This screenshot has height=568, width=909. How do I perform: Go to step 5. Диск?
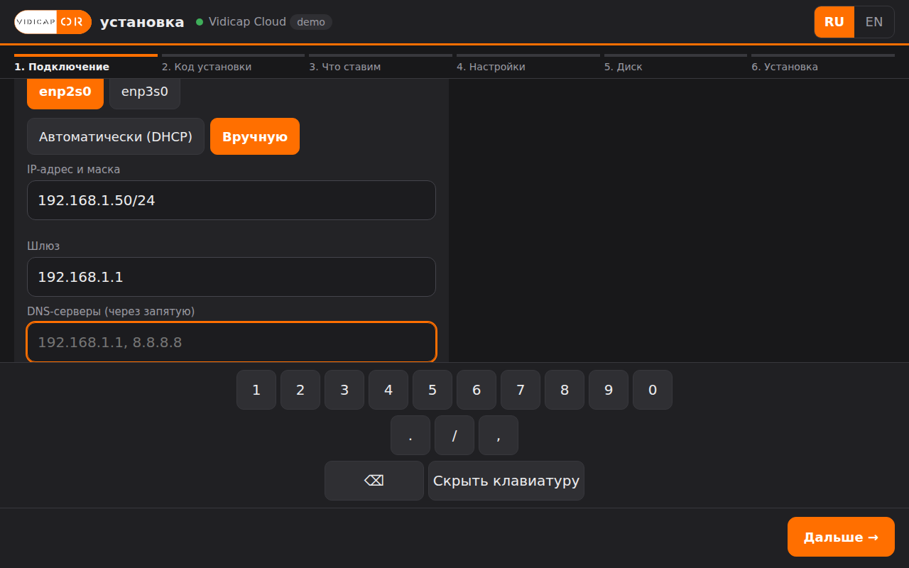pos(675,64)
